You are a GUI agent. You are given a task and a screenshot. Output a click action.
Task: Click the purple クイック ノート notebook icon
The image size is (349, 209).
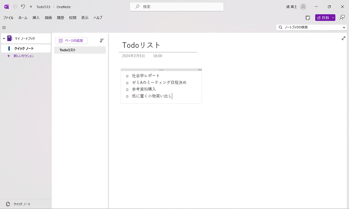8,48
